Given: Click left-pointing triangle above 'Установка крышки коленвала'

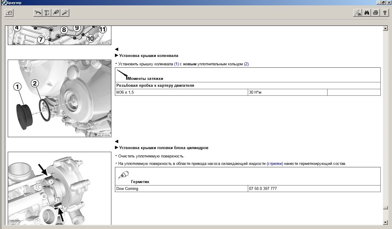Looking at the screenshot, I should [116, 49].
